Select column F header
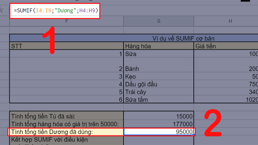This screenshot has height=145, width=258. point(66,21)
